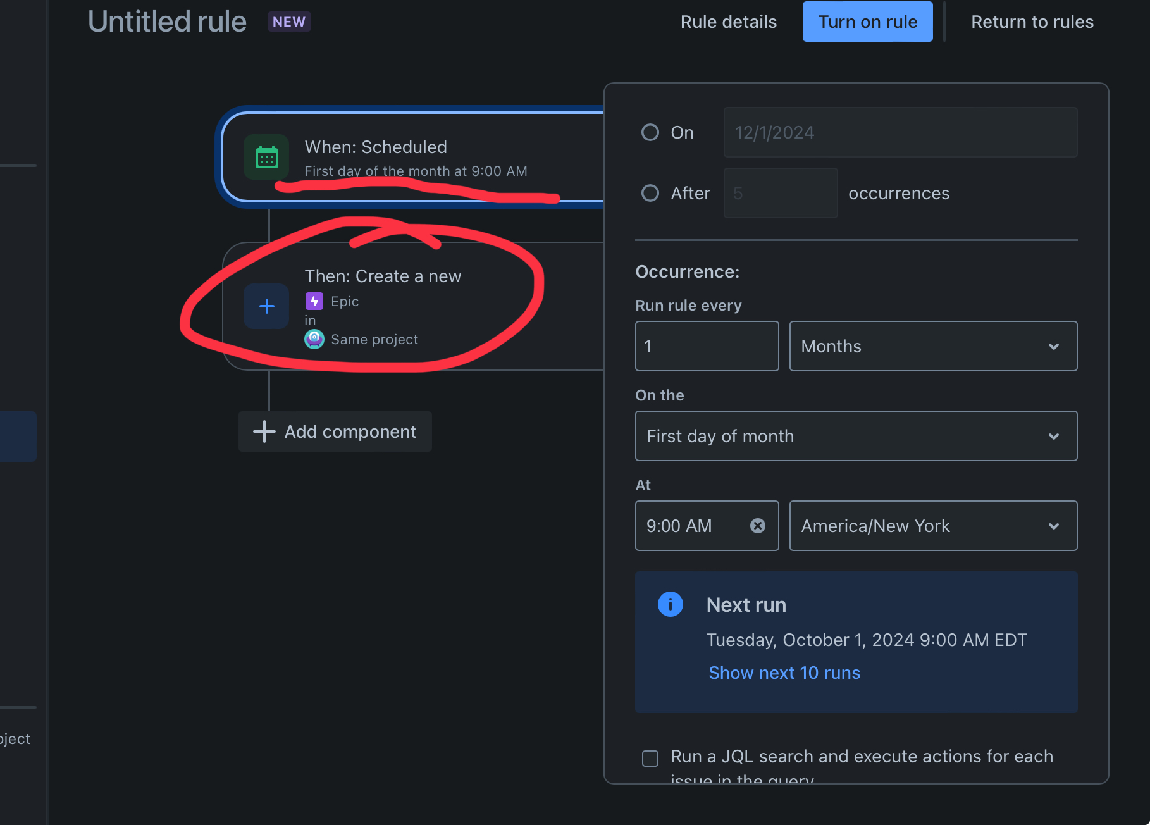Click the info icon beside Next run
1150x825 pixels.
pos(671,604)
